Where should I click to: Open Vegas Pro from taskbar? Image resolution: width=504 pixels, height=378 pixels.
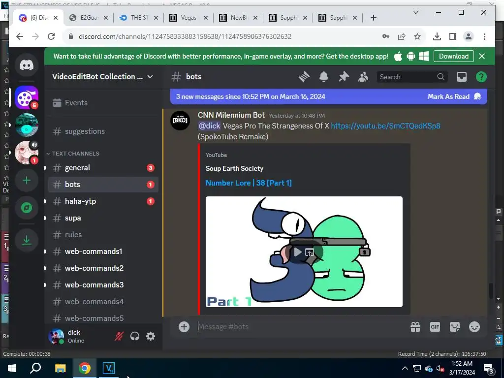click(x=109, y=368)
